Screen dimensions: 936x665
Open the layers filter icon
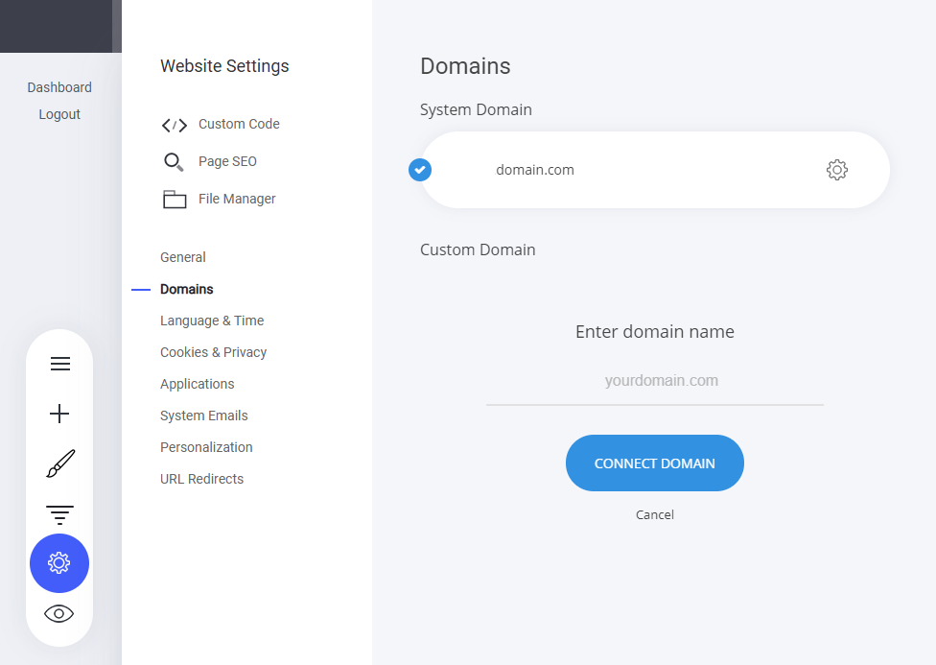point(59,513)
